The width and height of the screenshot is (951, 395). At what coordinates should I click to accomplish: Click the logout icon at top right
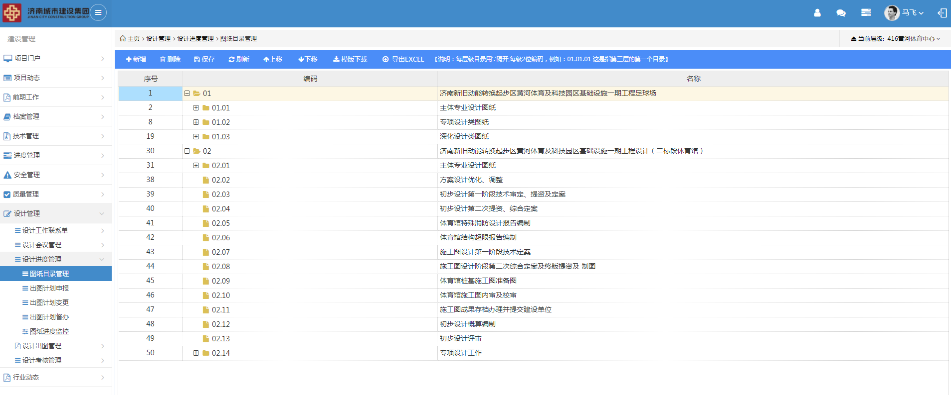[x=942, y=13]
